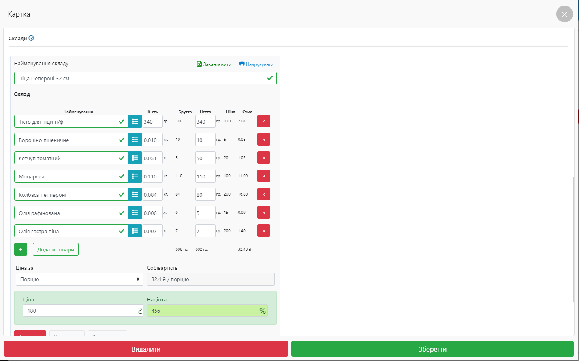
Task: Remove Колбаса пеппероні with red X
Action: [263, 194]
